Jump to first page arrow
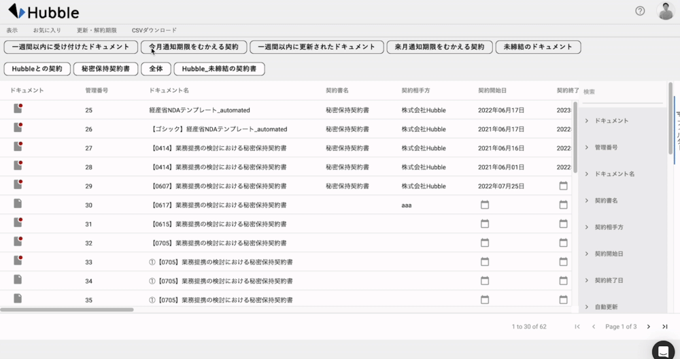 [577, 326]
